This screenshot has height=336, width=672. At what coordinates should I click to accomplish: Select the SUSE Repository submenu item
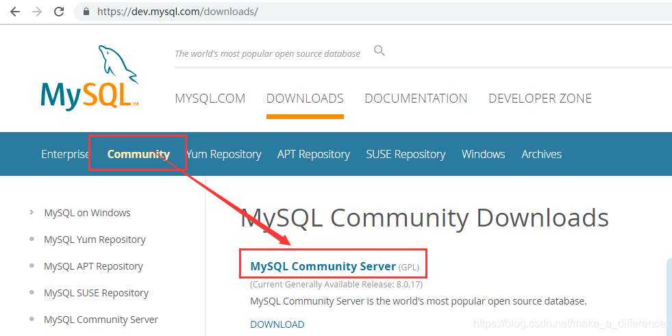406,154
